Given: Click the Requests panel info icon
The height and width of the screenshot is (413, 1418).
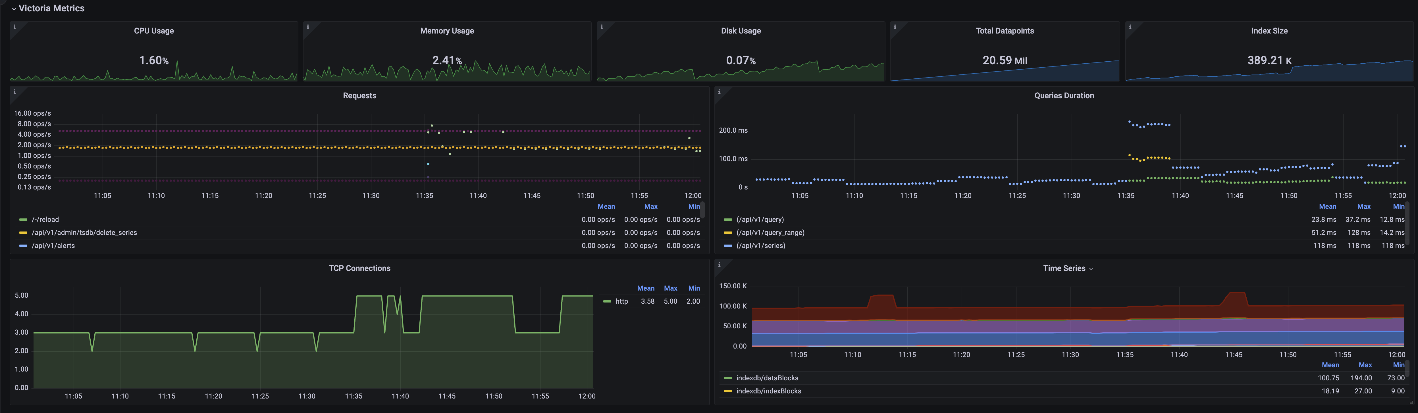Looking at the screenshot, I should [x=15, y=92].
